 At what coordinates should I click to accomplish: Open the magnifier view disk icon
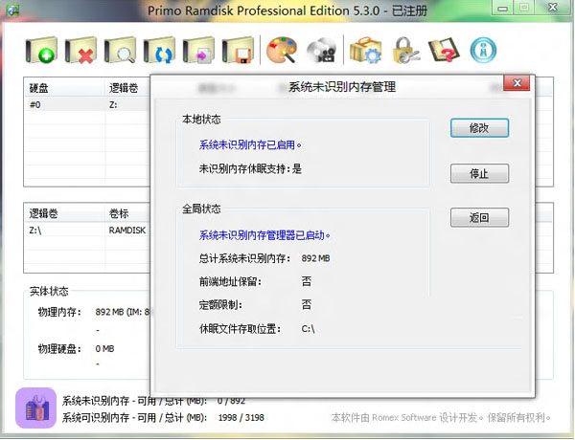(x=120, y=50)
